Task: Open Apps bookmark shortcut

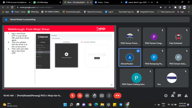Action: tap(6, 12)
